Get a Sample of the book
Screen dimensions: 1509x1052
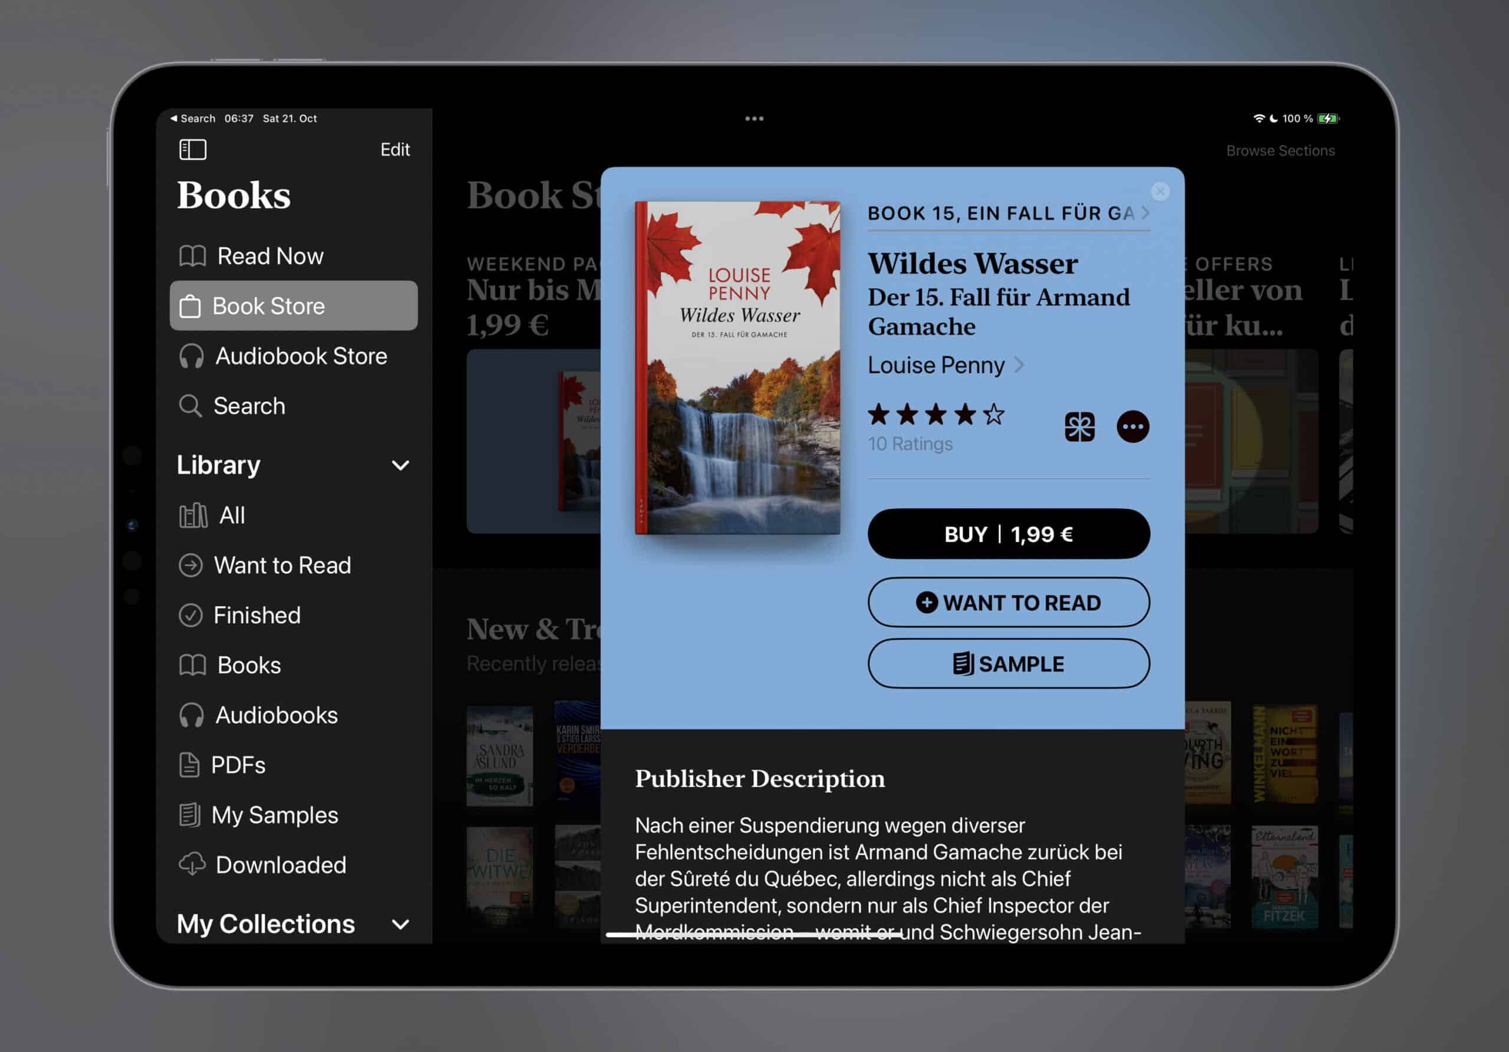pyautogui.click(x=1009, y=664)
